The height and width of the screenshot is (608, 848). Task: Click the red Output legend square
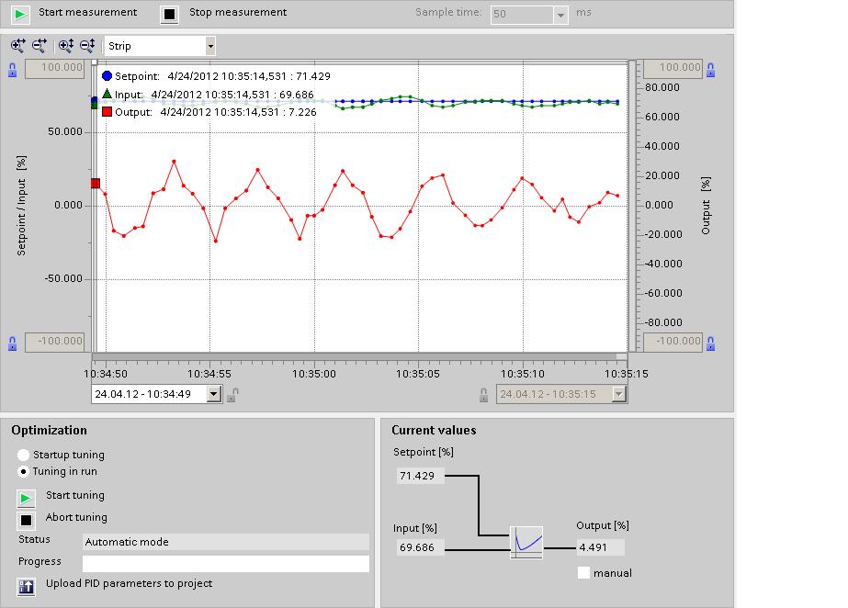(107, 112)
